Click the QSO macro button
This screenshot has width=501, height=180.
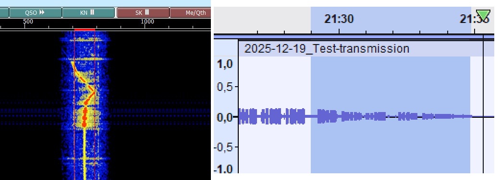(36, 13)
